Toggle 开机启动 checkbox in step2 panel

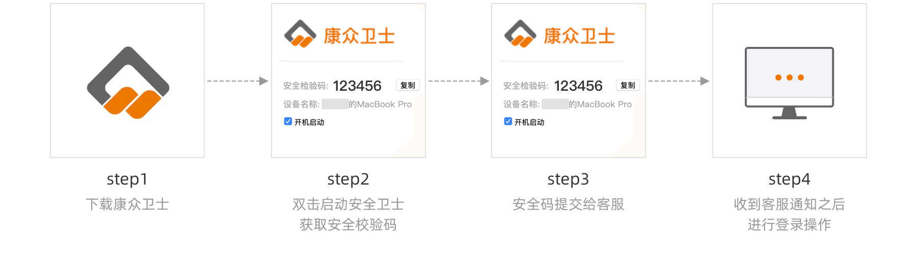(288, 121)
